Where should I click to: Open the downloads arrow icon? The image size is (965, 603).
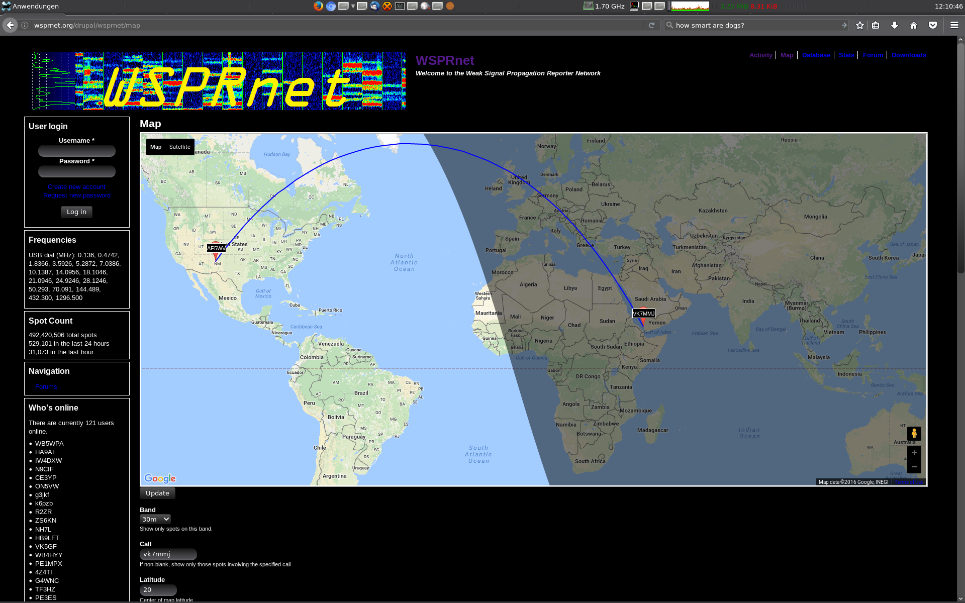point(895,25)
